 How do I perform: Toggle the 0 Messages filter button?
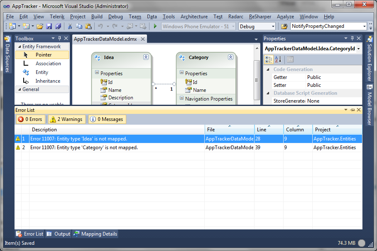pos(107,119)
